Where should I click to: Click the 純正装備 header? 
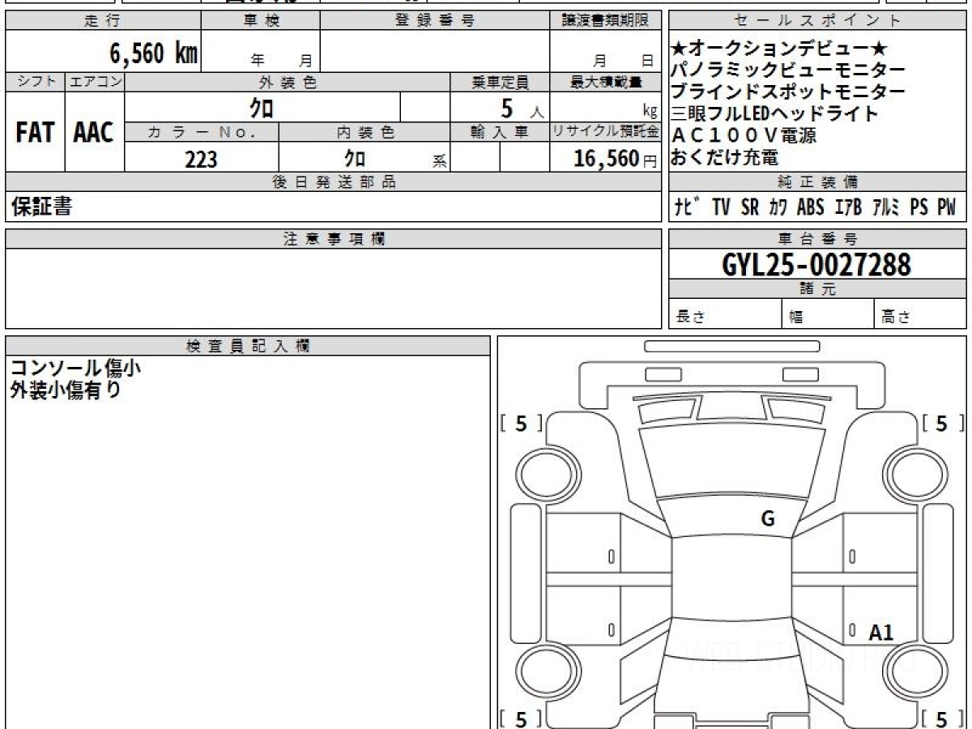[x=817, y=182]
